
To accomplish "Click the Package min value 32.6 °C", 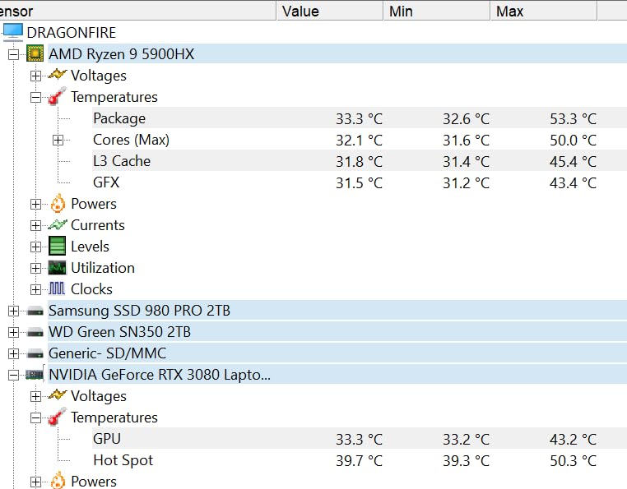I will (x=466, y=118).
